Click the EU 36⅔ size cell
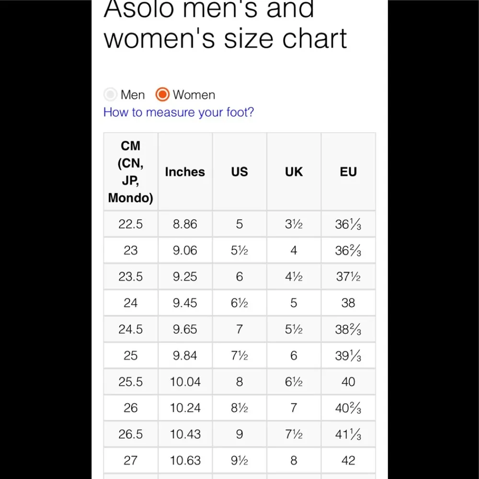This screenshot has height=479, width=479. (348, 251)
